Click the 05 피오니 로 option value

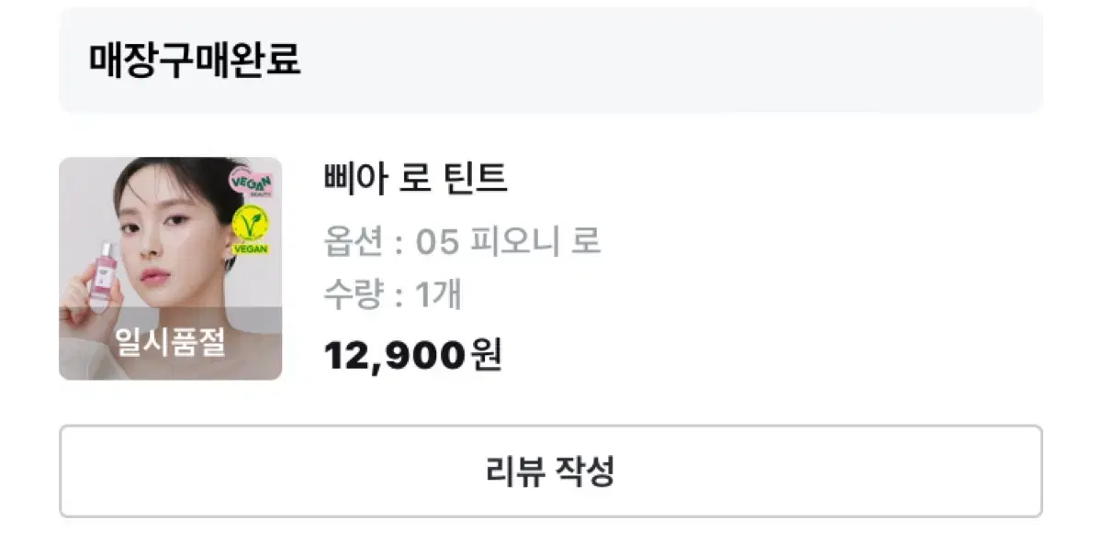tap(509, 242)
